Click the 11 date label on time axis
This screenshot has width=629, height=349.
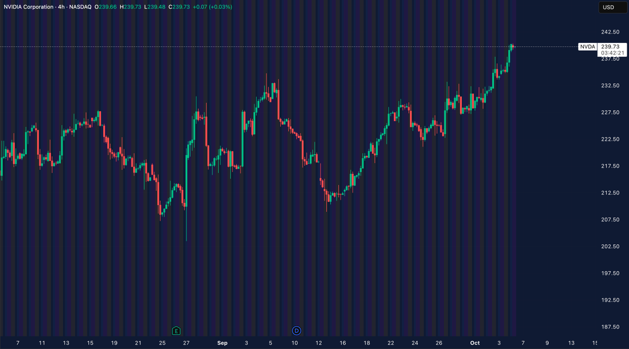click(x=42, y=343)
